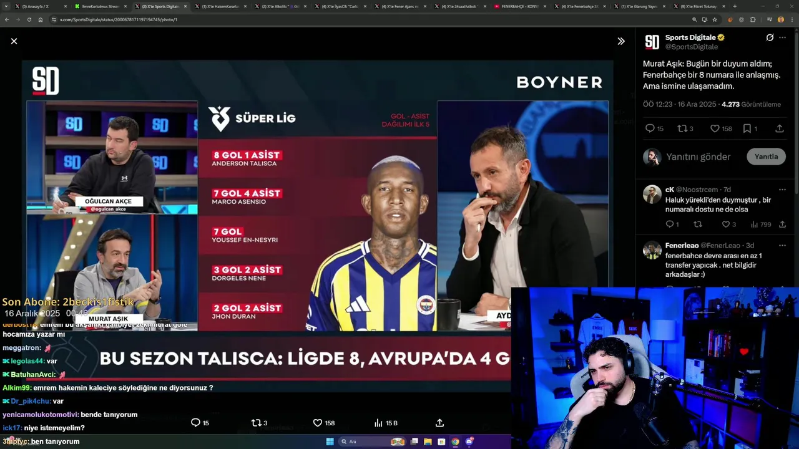Open the Chrome profile avatar
This screenshot has height=449, width=799.
click(780, 19)
